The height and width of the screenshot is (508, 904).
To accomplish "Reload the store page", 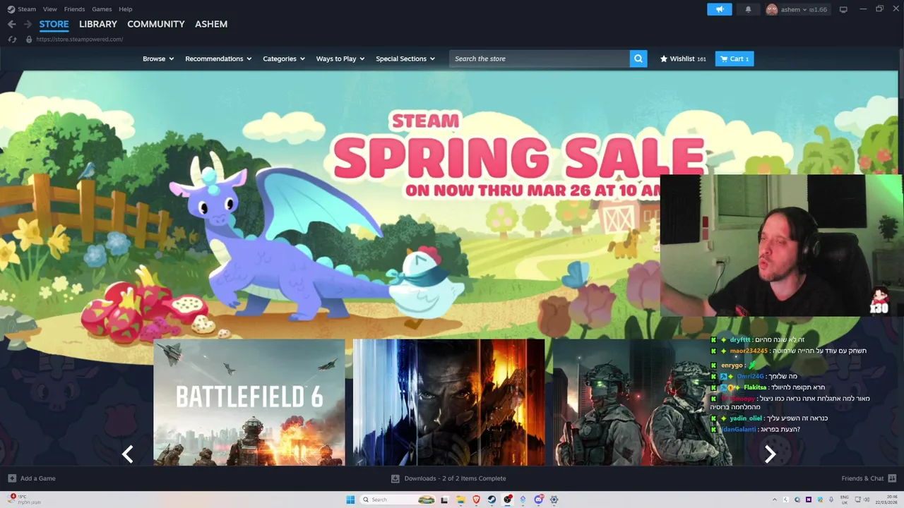I will click(11, 39).
